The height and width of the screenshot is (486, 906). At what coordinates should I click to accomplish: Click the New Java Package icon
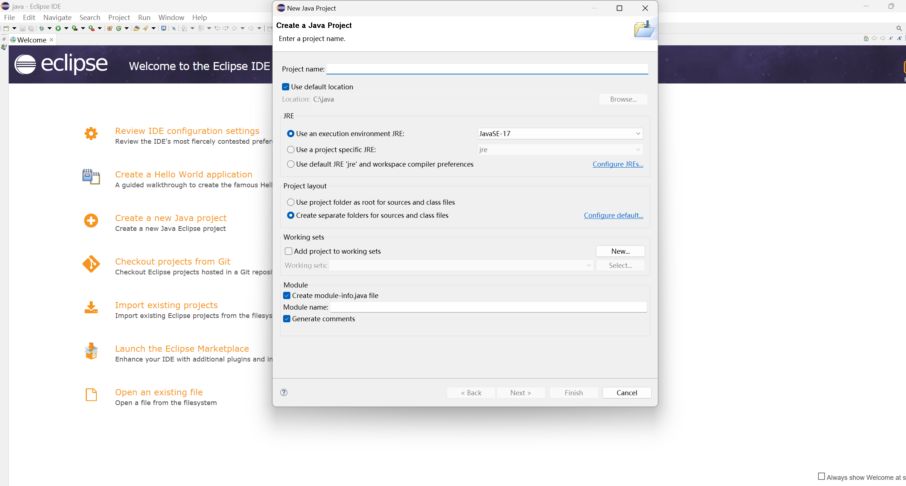coord(109,28)
